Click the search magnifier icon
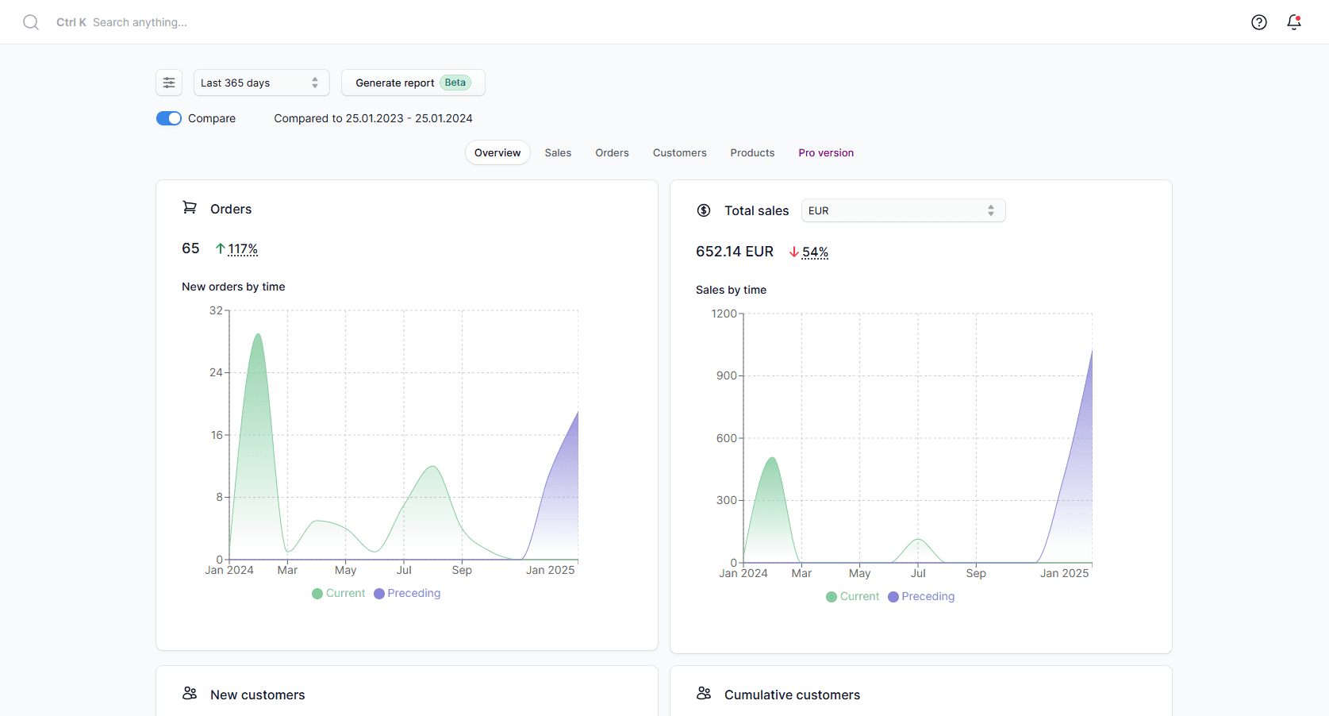 31,22
